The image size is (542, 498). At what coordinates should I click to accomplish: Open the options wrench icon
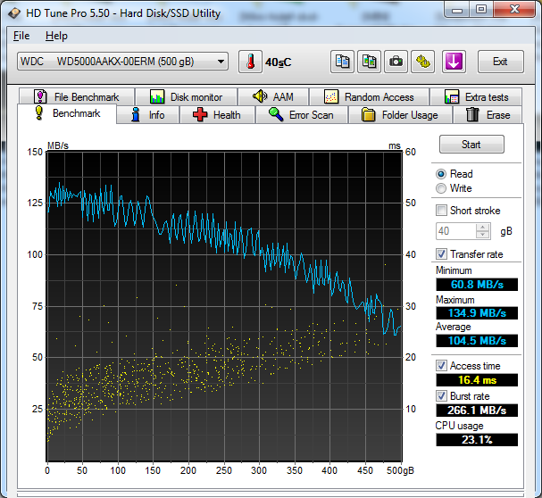(x=422, y=62)
